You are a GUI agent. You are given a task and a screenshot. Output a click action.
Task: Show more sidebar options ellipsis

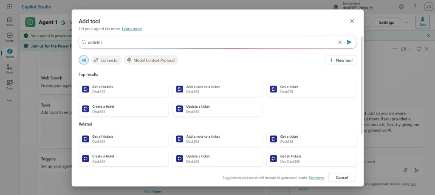pyautogui.click(x=9, y=100)
